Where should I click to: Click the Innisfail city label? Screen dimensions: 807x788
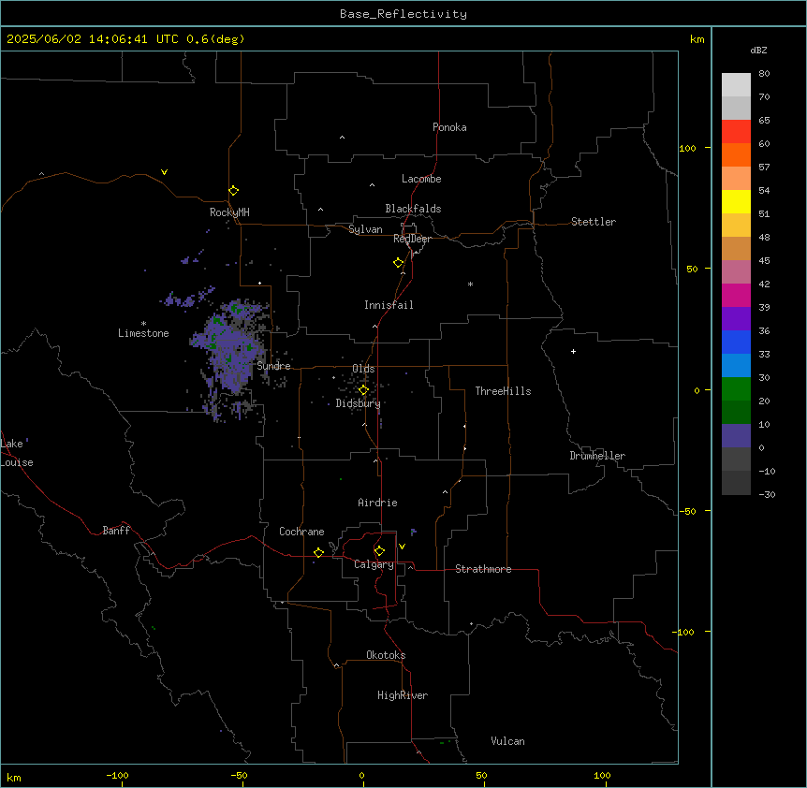[x=389, y=305]
